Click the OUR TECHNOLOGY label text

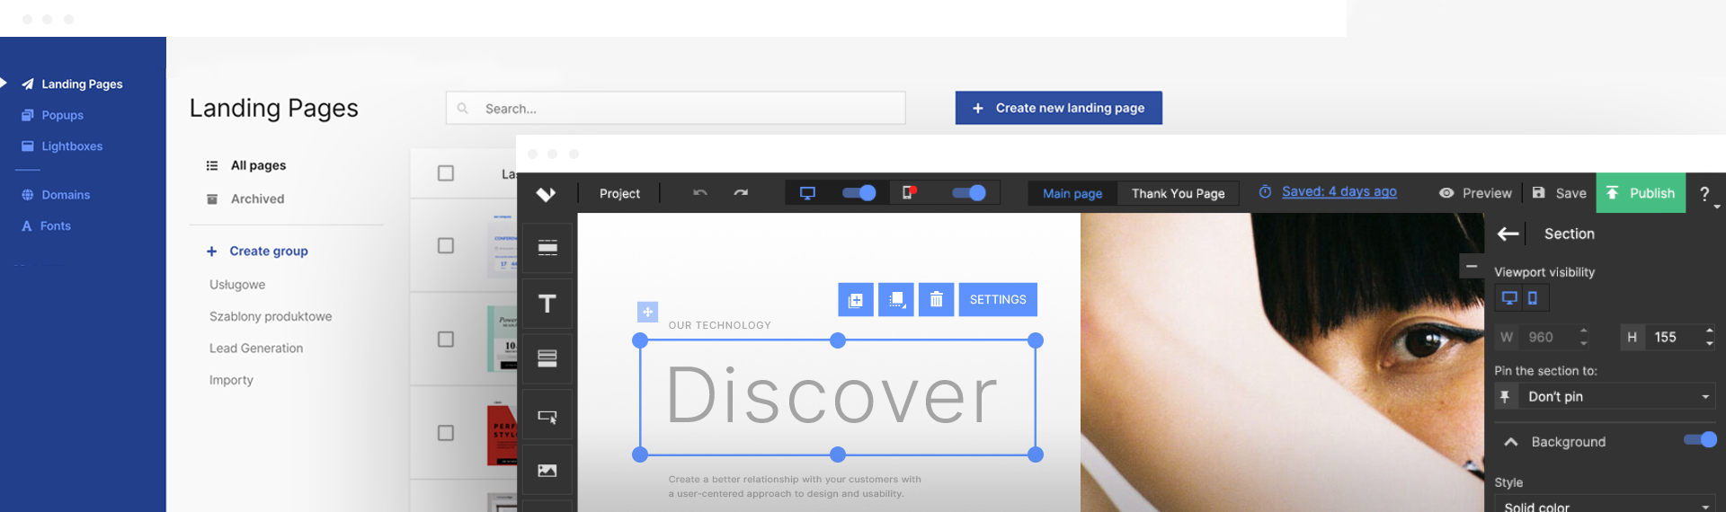[720, 325]
